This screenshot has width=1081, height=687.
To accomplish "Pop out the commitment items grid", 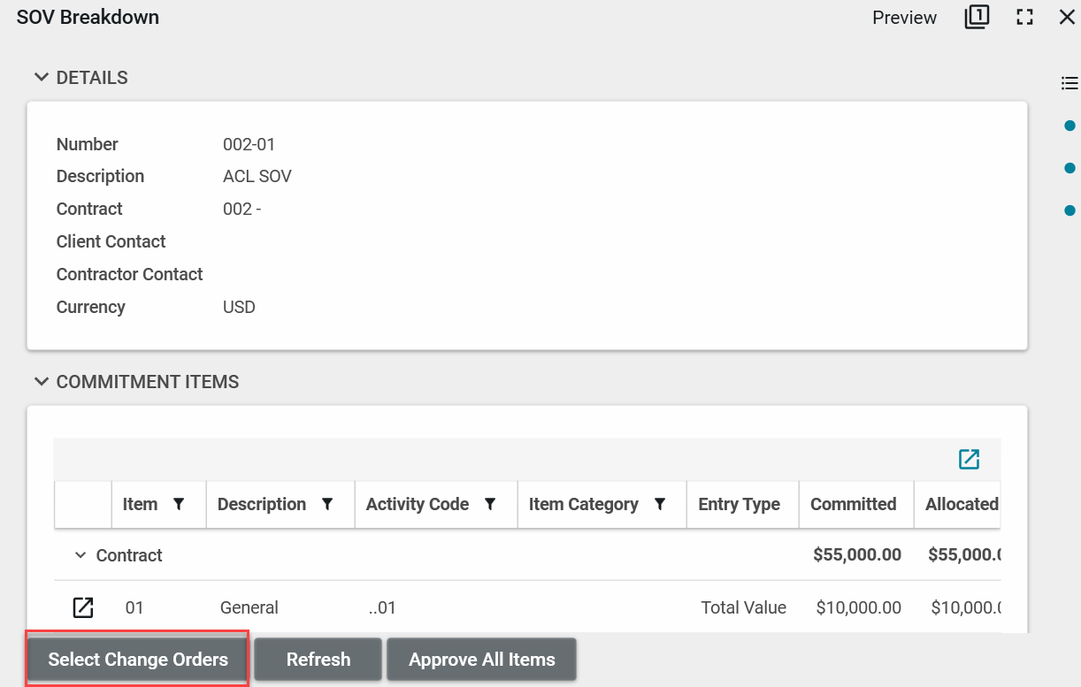I will click(969, 459).
